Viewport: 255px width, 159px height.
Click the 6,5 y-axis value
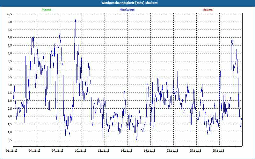(10, 45)
